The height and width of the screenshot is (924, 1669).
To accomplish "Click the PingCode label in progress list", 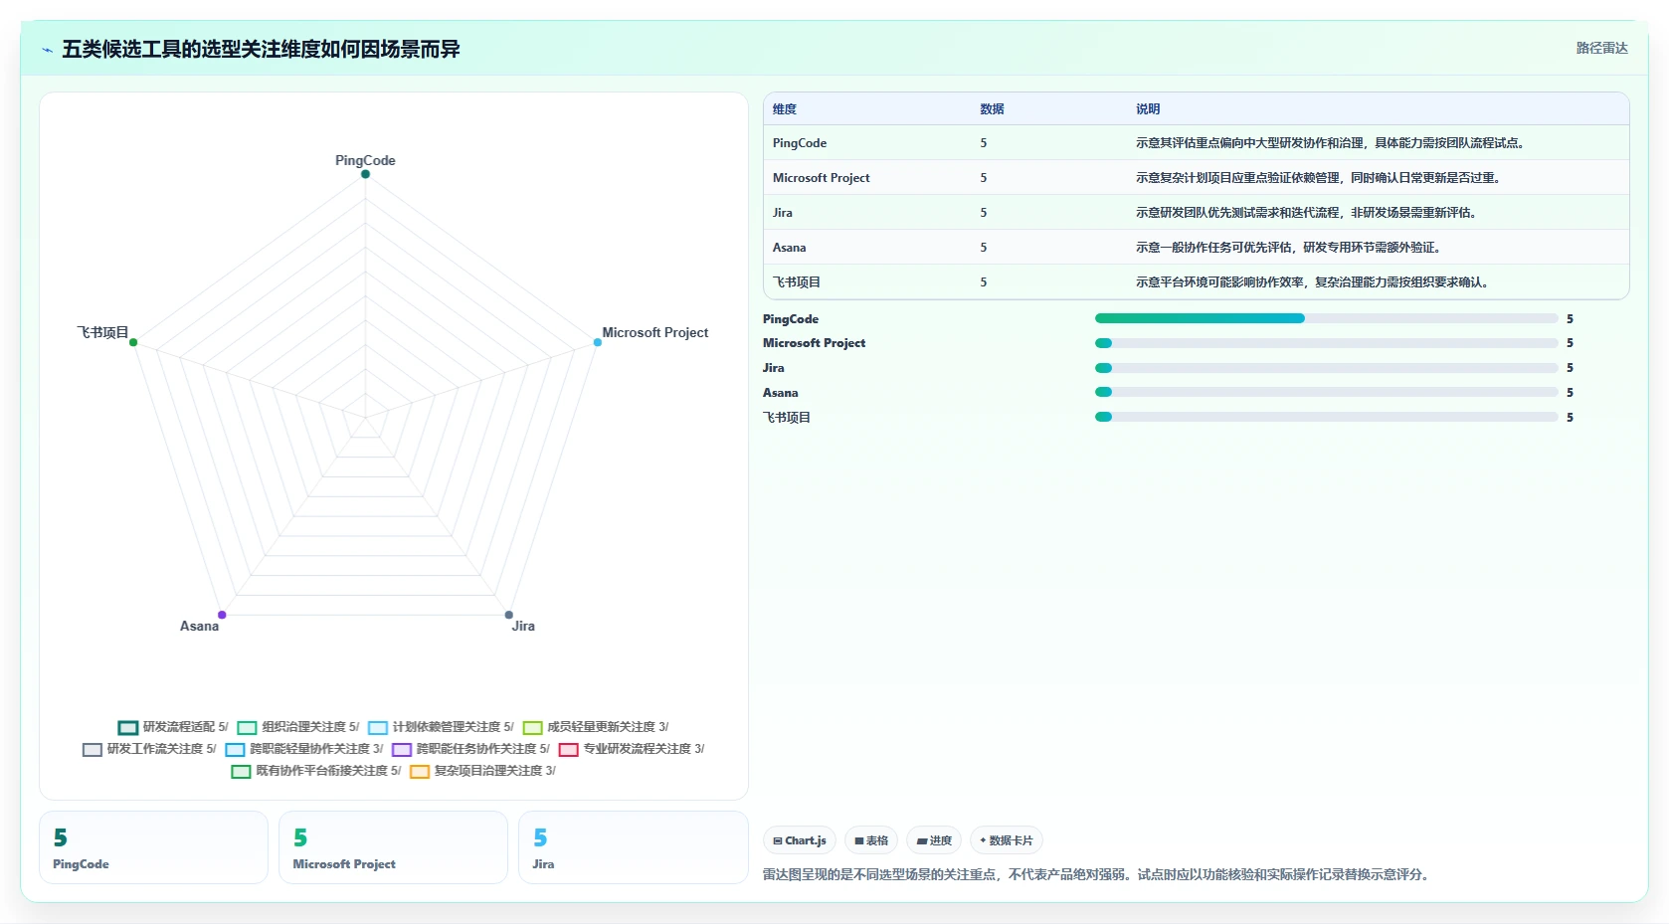I will pos(791,319).
